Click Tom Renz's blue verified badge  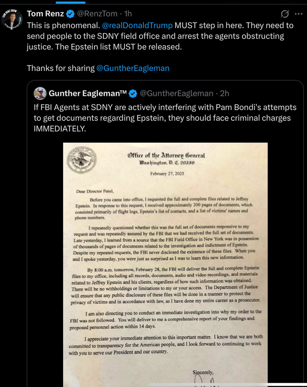[71, 13]
